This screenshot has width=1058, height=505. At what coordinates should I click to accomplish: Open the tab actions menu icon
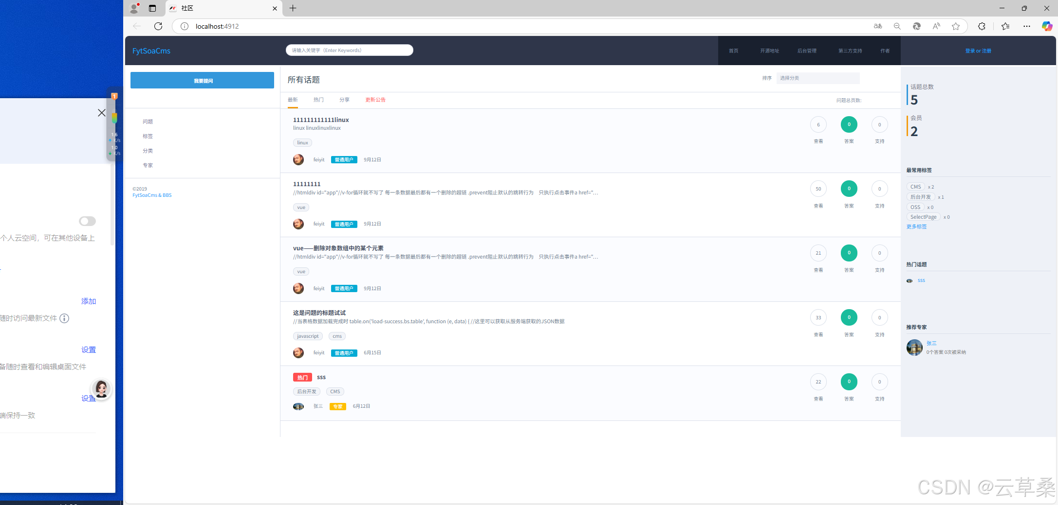pyautogui.click(x=152, y=8)
